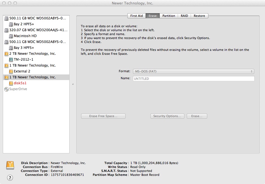Select the 320.07 GB WDC WD3200AAJS disk
Viewport: 265px width, 184px height.
point(36,30)
